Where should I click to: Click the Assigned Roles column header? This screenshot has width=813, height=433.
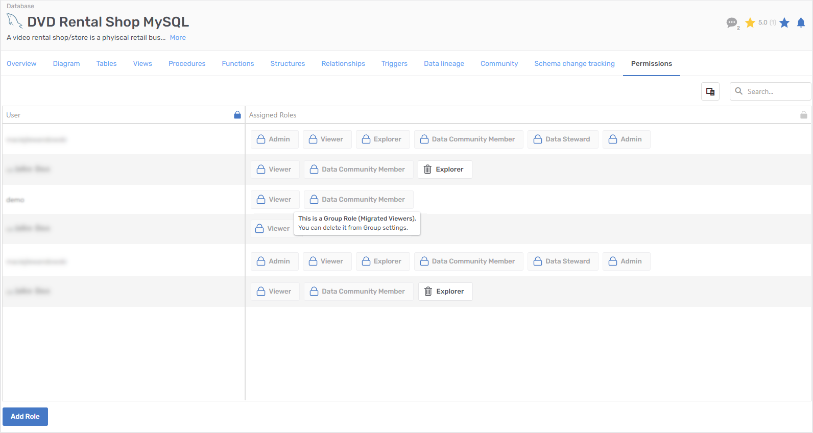point(273,115)
